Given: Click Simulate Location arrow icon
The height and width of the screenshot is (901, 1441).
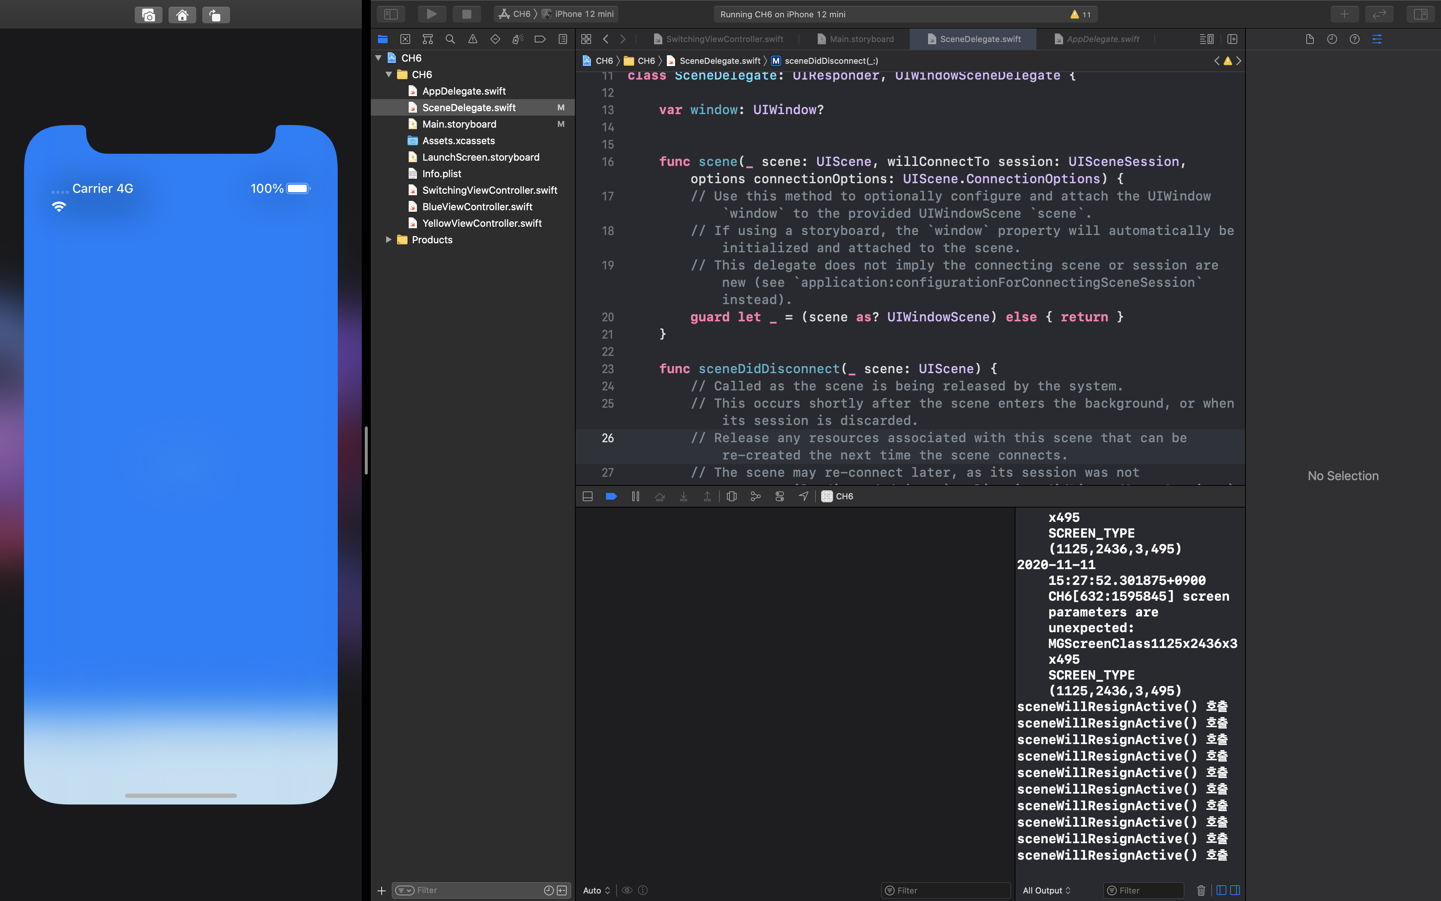Looking at the screenshot, I should click(x=803, y=496).
